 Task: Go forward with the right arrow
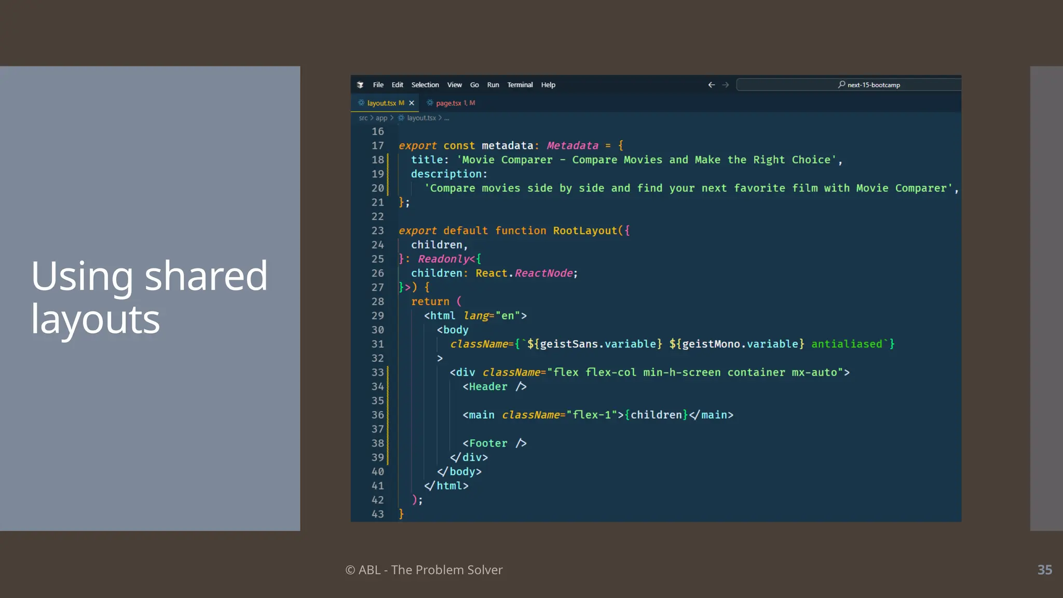click(726, 85)
